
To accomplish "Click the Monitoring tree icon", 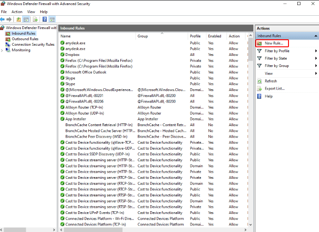I will pyautogui.click(x=8, y=50).
